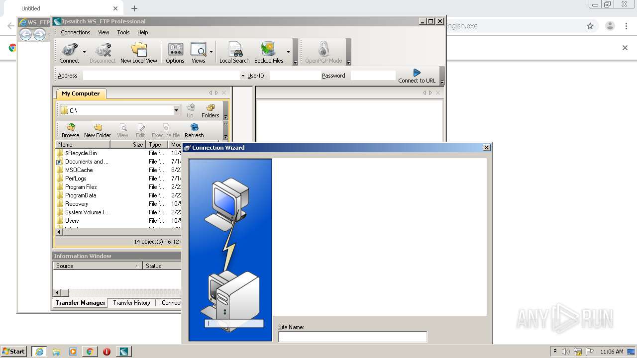Open the Tools menu
Viewport: 637px width, 358px height.
pos(123,32)
